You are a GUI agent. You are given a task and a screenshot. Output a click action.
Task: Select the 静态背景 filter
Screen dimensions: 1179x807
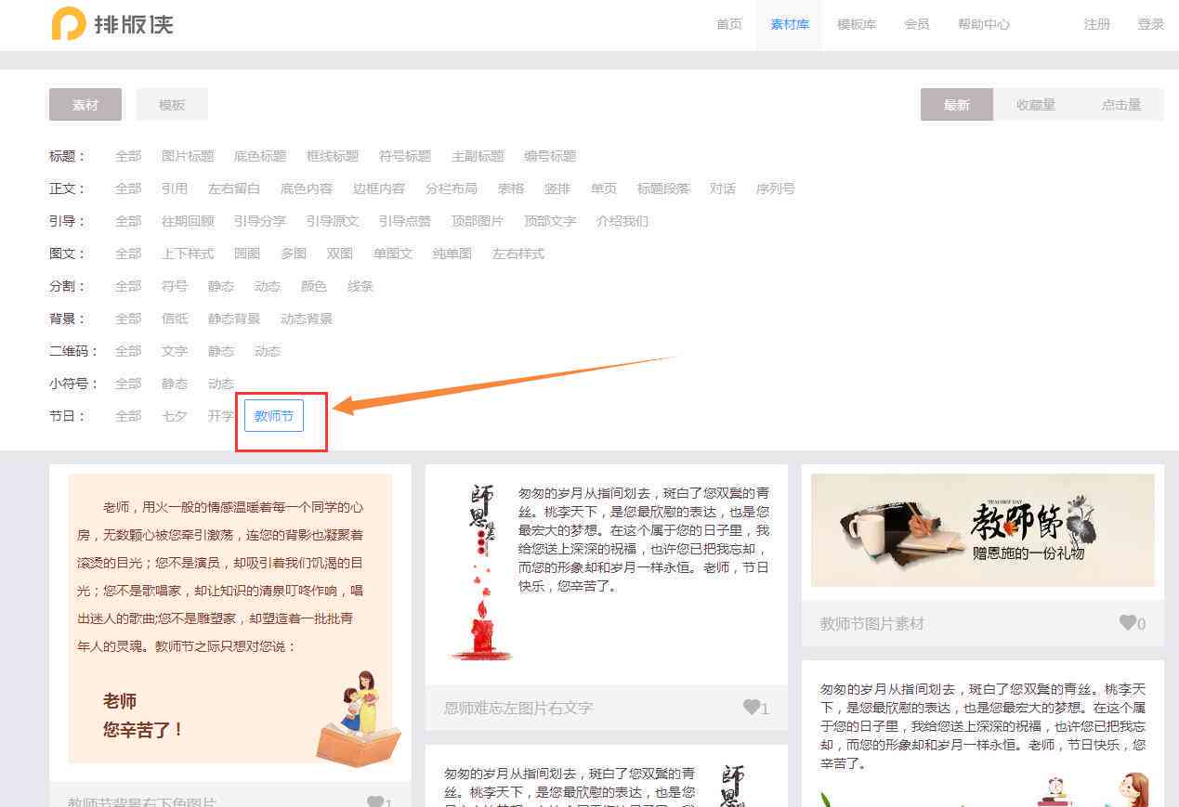(234, 319)
